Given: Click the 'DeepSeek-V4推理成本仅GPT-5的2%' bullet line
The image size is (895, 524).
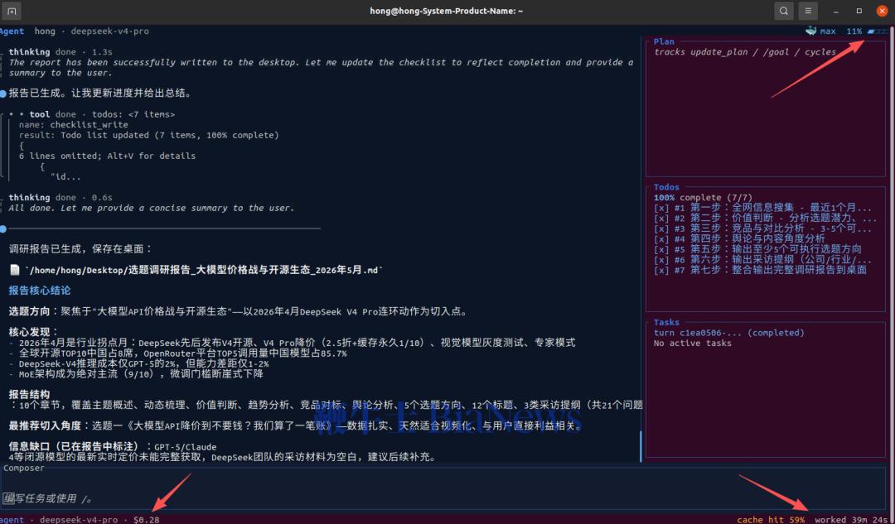Looking at the screenshot, I should tap(138, 363).
